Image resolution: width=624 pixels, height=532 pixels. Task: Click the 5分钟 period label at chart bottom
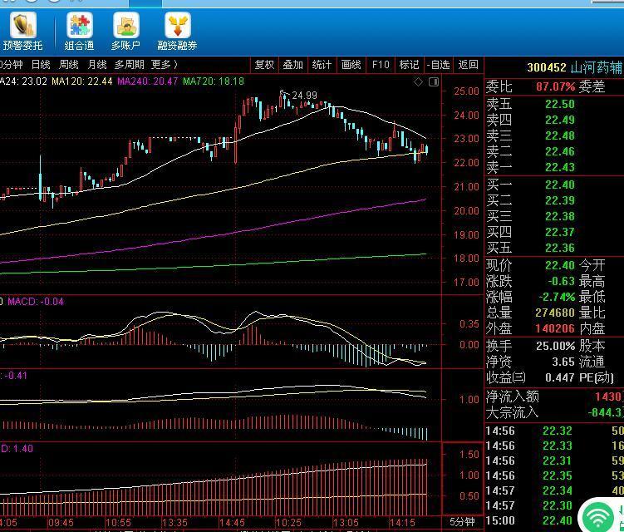(463, 522)
